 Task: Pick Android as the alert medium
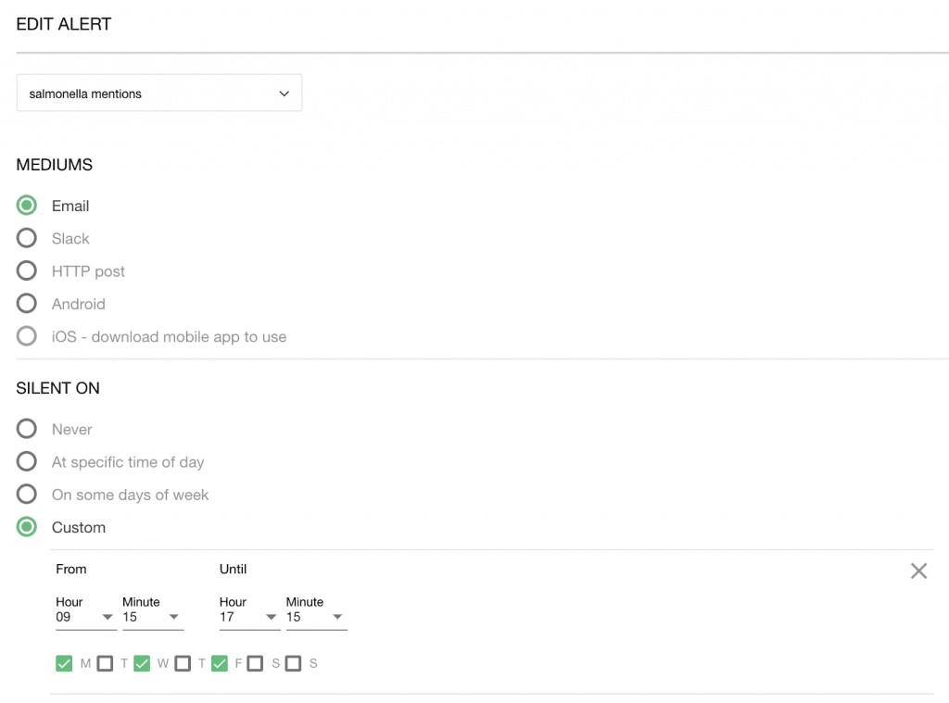click(x=27, y=304)
